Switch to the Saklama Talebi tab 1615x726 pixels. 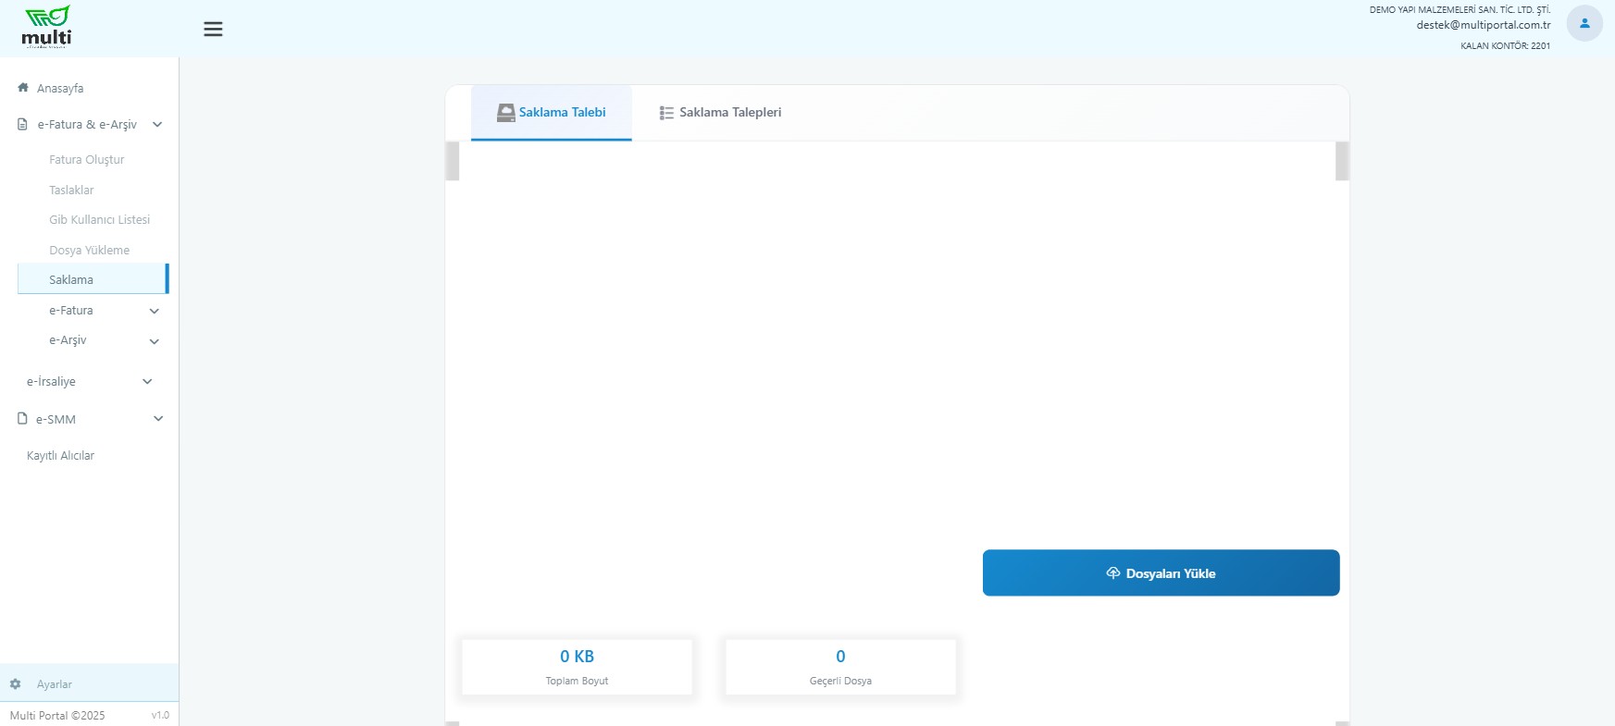552,113
